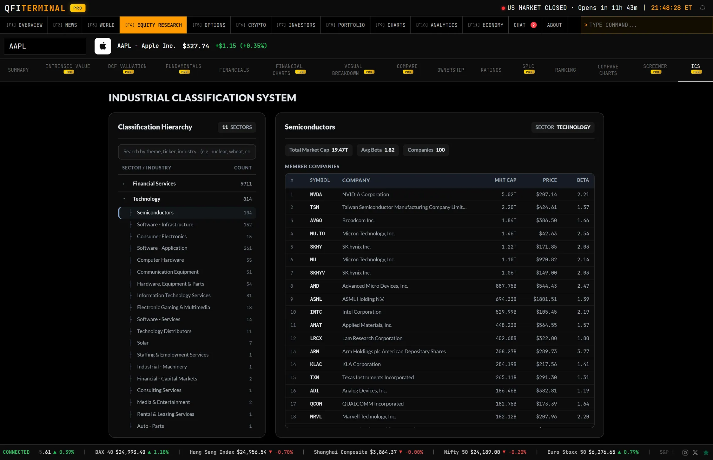Open the Intrinsic Value sub-tab

point(68,69)
